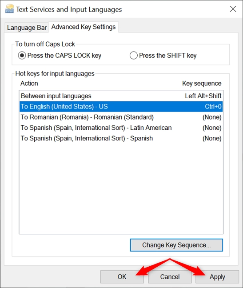Click the keyboard icon in title bar

9,9
